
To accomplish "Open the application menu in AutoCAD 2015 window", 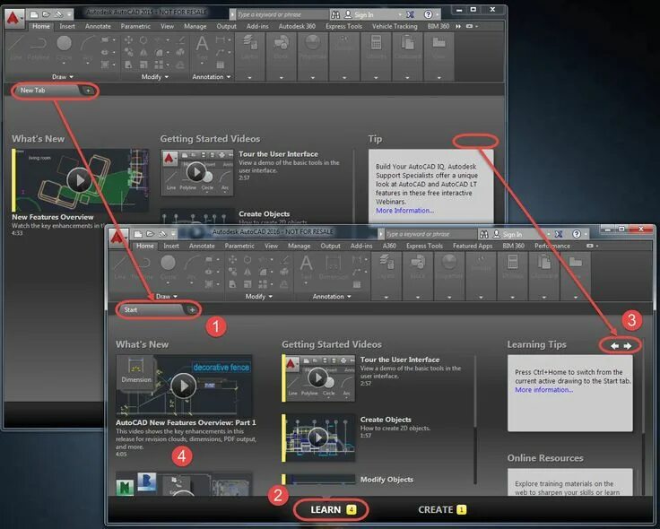I will [x=13, y=19].
